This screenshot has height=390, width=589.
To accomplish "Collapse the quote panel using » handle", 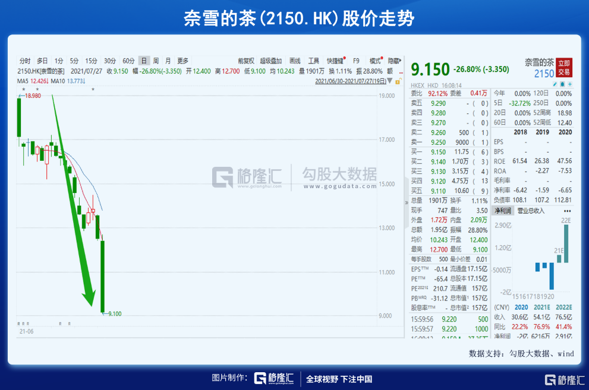I will pyautogui.click(x=407, y=203).
